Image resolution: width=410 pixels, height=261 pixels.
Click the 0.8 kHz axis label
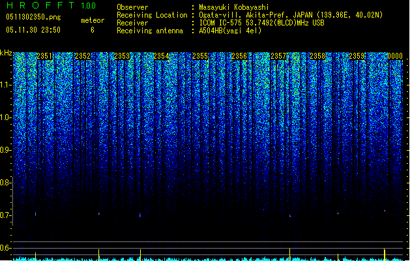click(6, 183)
